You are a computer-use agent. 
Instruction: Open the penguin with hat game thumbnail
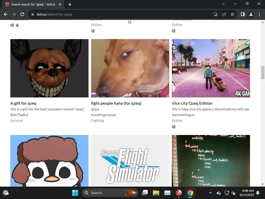49,161
